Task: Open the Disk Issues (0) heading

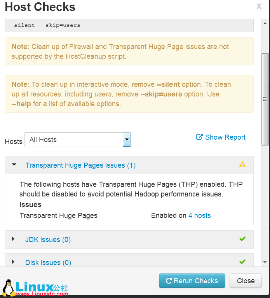Action: click(48, 263)
